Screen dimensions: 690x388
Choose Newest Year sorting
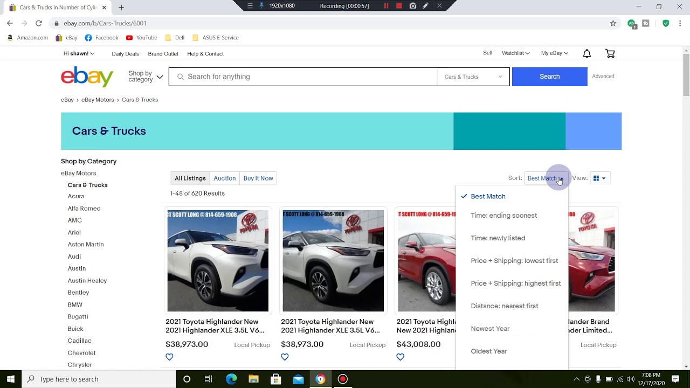tap(490, 329)
